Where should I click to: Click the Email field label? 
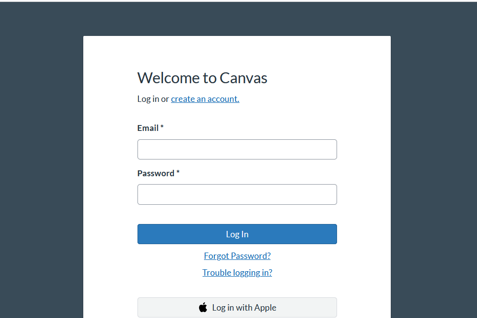[148, 128]
